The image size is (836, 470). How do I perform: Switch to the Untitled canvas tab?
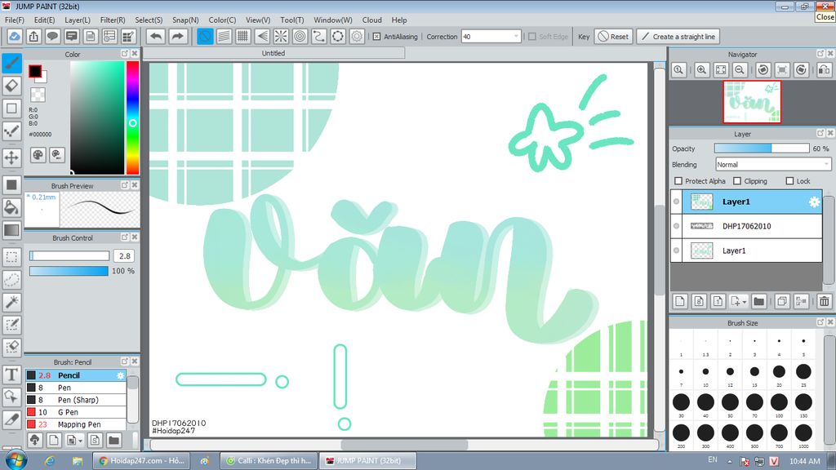pyautogui.click(x=273, y=53)
